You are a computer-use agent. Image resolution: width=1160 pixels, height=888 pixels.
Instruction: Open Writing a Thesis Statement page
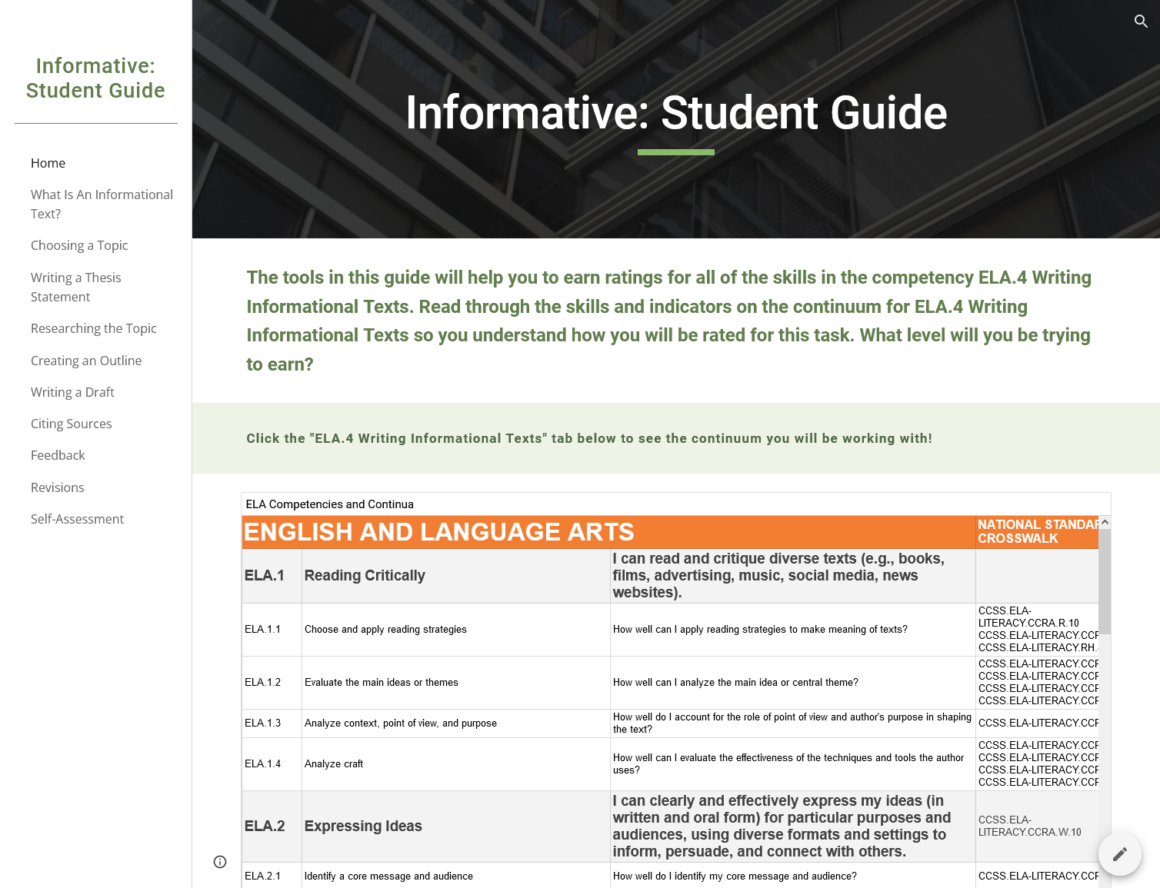(x=75, y=287)
